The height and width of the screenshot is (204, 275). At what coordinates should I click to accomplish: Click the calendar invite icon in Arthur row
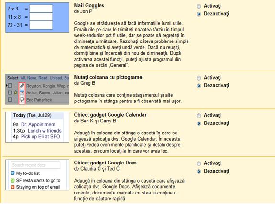[x=22, y=92]
